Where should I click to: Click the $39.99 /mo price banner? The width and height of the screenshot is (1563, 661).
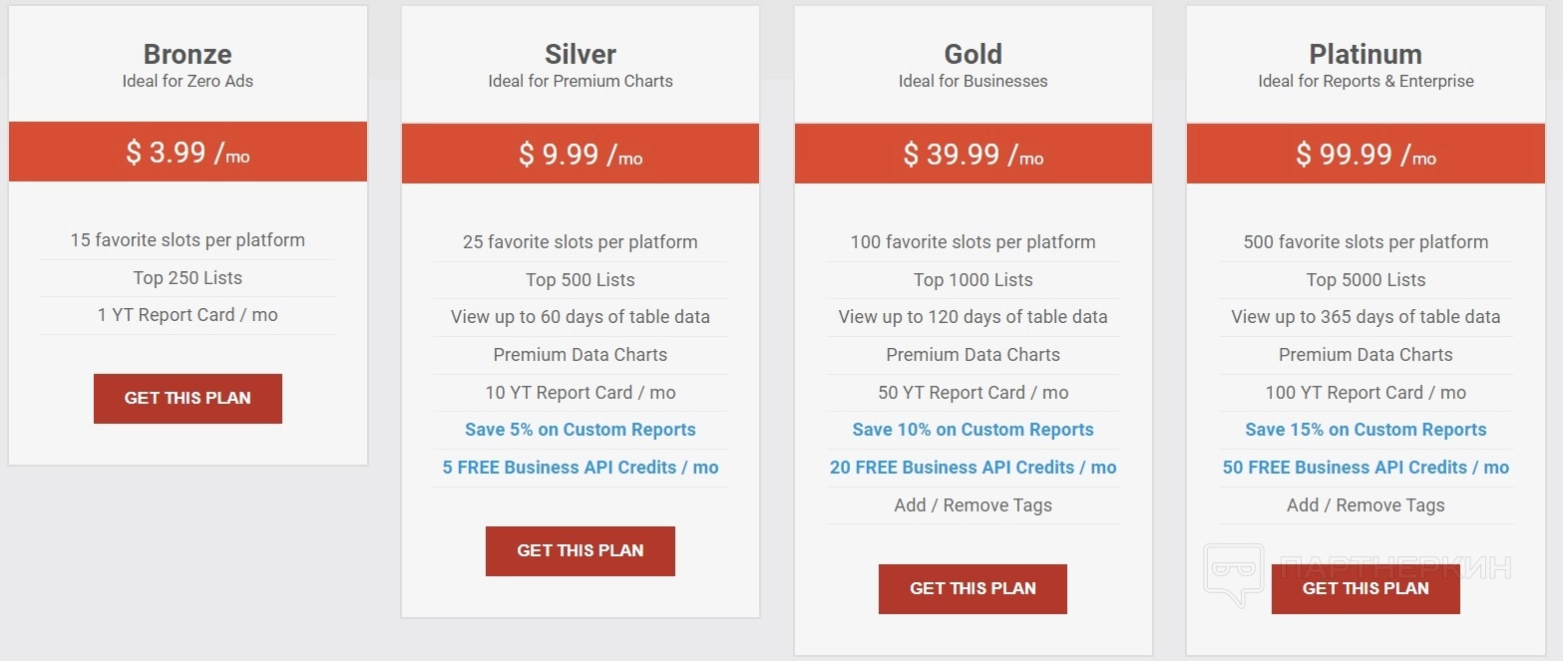tap(973, 155)
